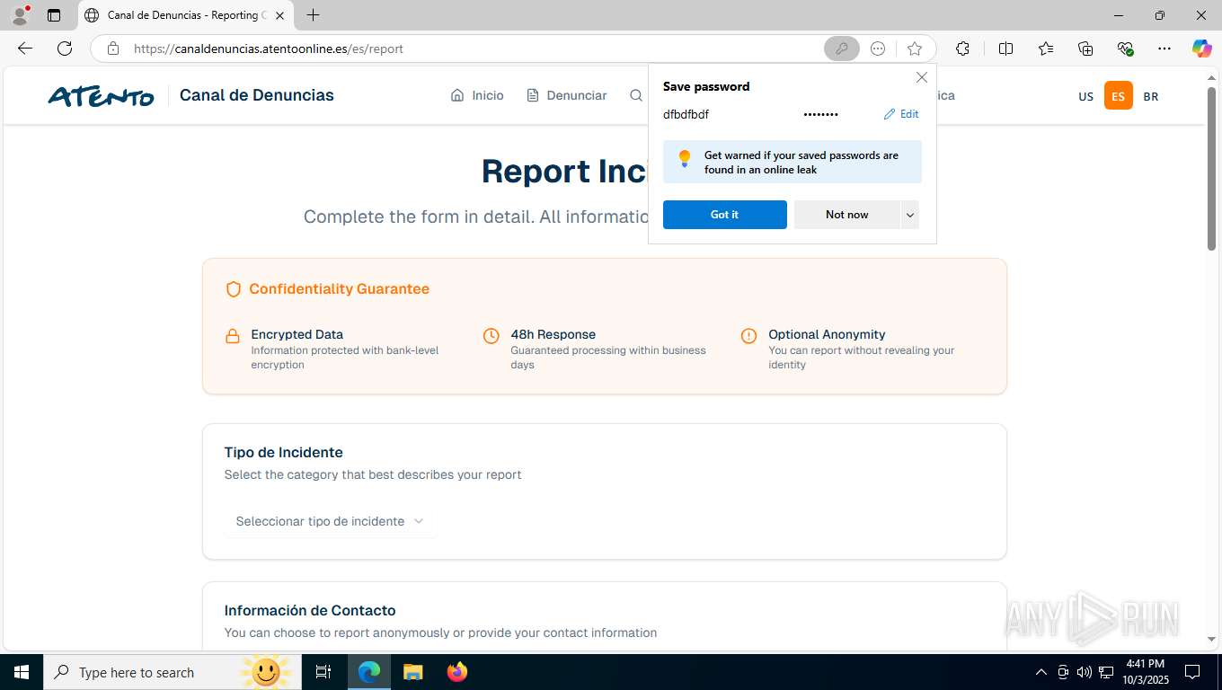Open the browser profile icon
The height and width of the screenshot is (690, 1222).
[20, 15]
